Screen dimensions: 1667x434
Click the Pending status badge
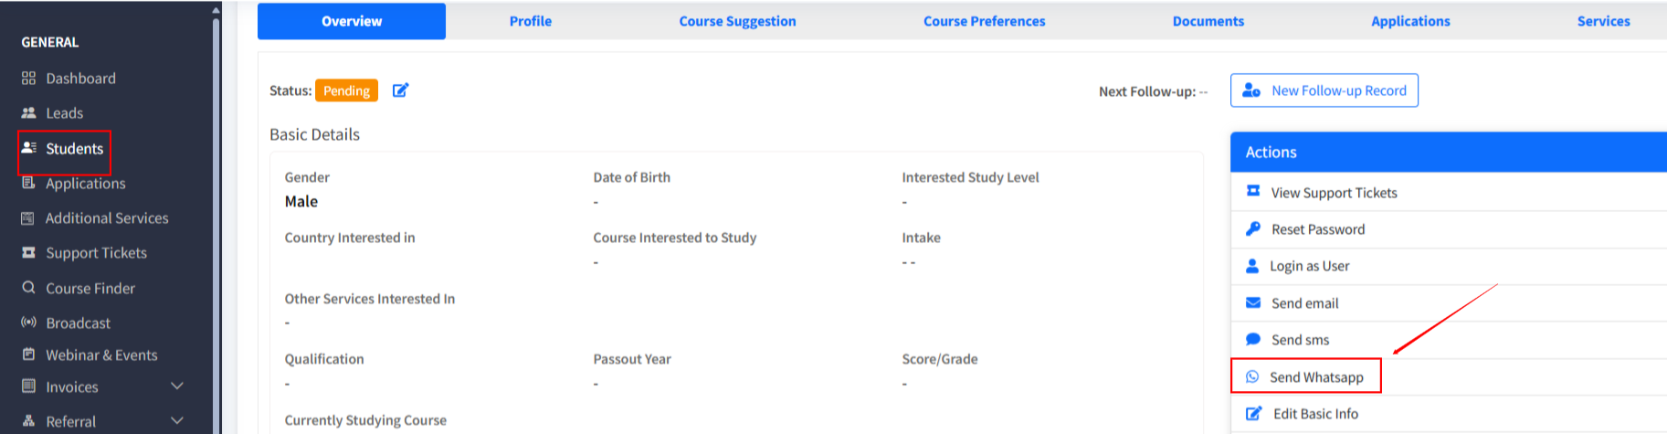346,90
